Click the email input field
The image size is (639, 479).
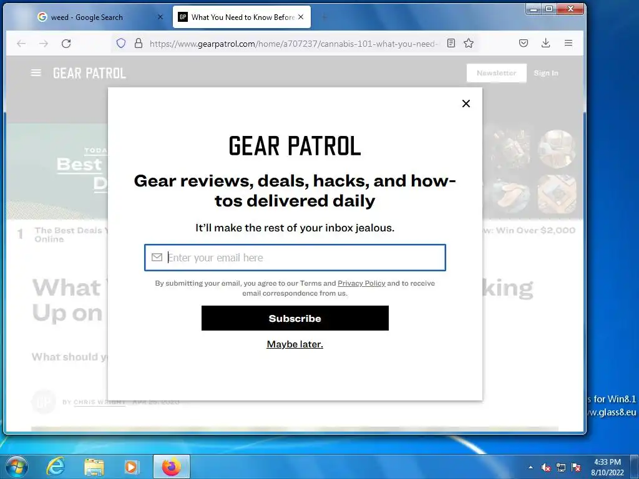coord(295,258)
